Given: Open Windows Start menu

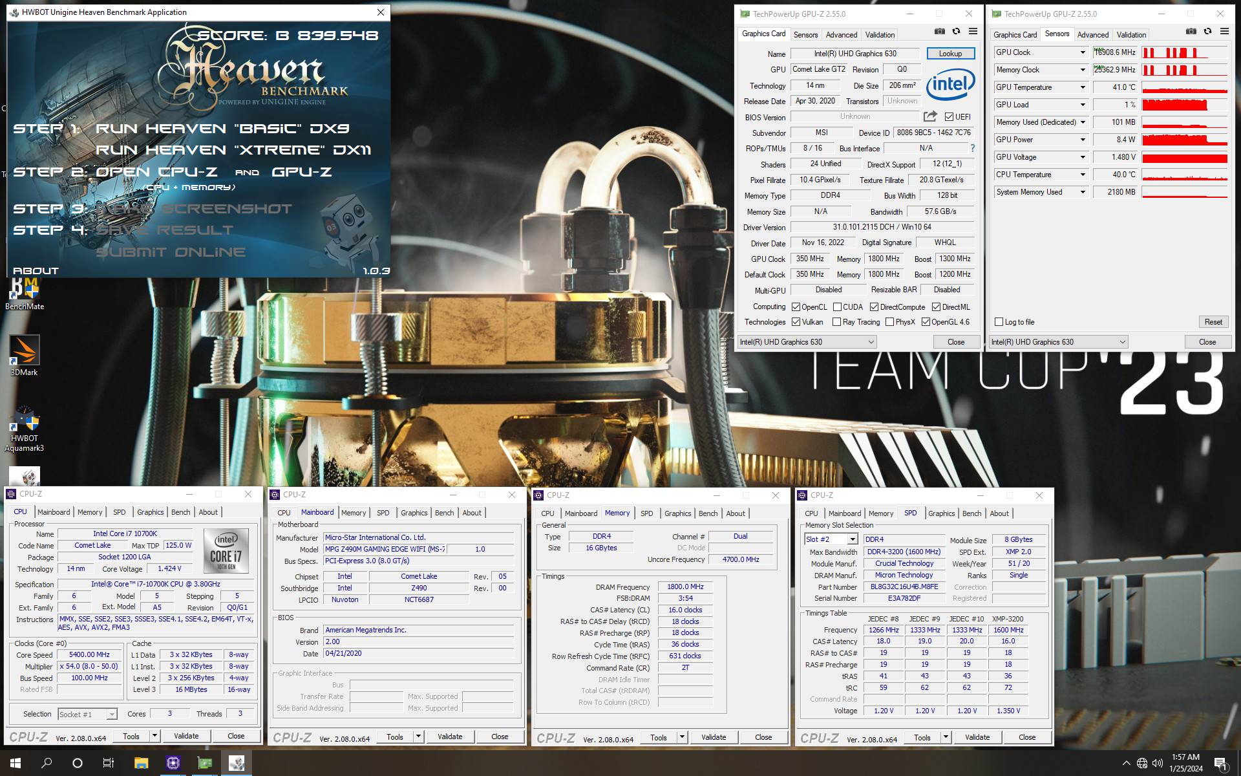Looking at the screenshot, I should (x=16, y=763).
